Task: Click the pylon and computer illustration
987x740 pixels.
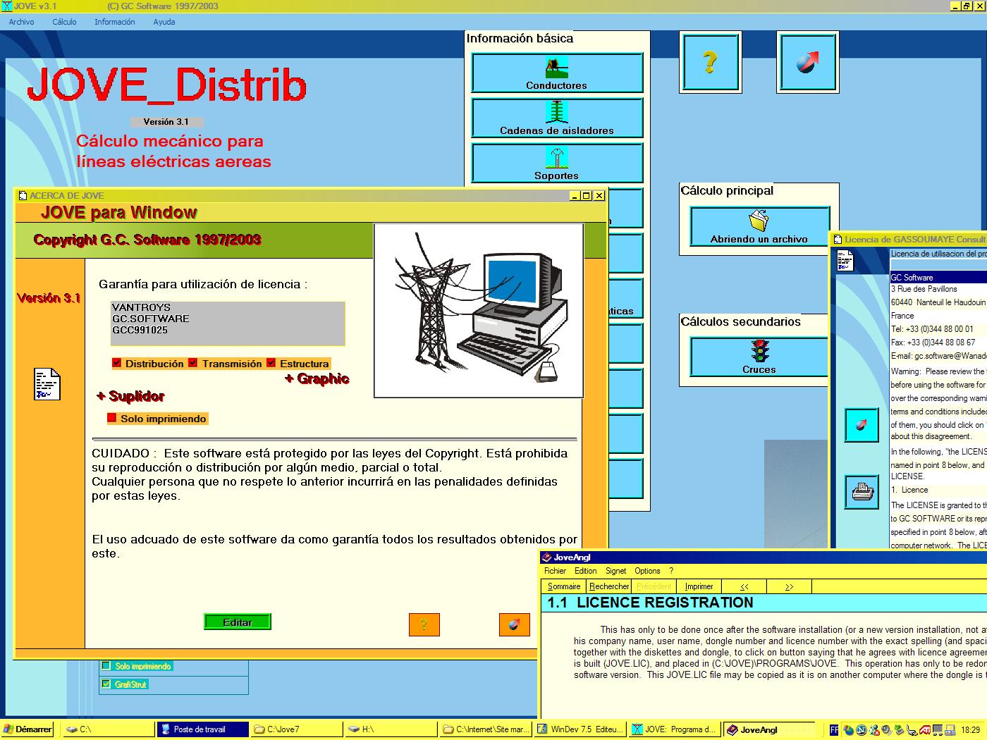Action: [479, 311]
